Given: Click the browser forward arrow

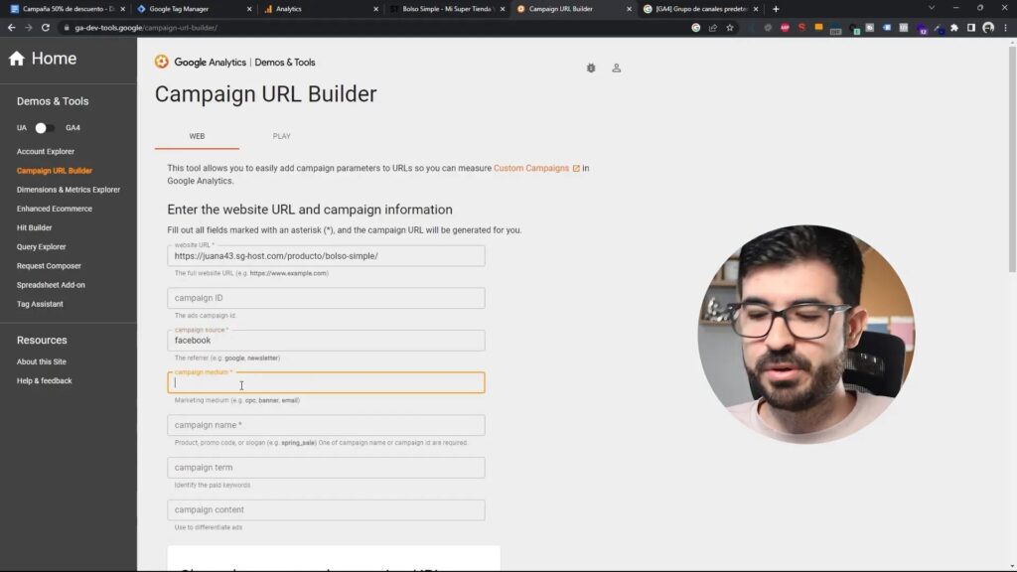Looking at the screenshot, I should click(x=28, y=28).
